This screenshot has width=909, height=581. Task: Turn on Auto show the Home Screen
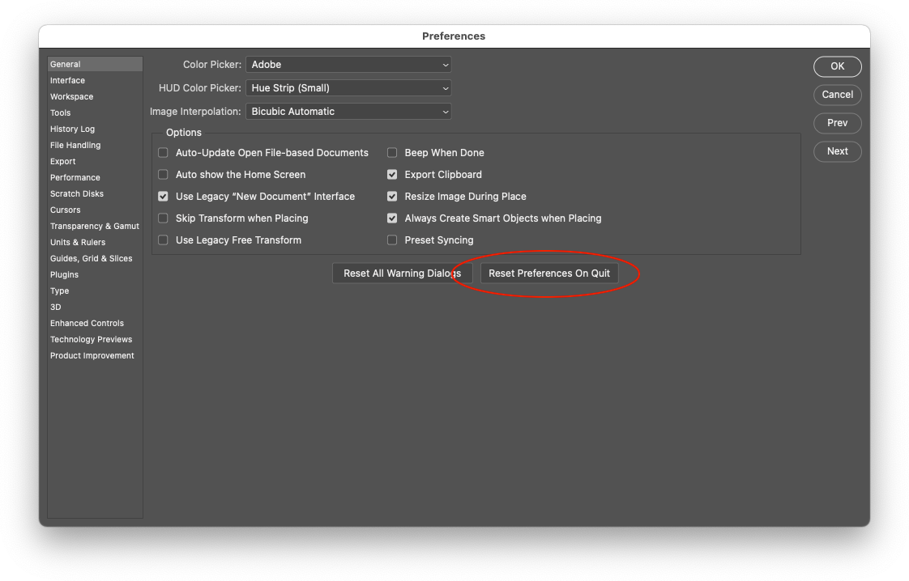click(162, 174)
